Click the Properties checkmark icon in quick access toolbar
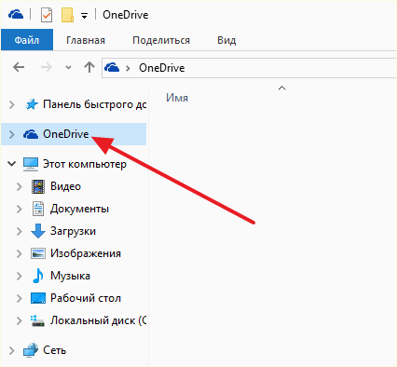The image size is (397, 367). (x=47, y=15)
